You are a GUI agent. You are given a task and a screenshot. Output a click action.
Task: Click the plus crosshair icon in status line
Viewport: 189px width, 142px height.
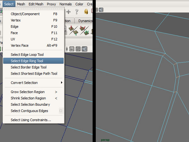[69, 12]
